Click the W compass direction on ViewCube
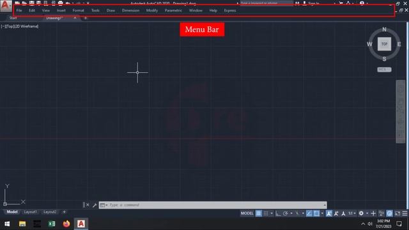The width and height of the screenshot is (409, 230). tap(369, 44)
